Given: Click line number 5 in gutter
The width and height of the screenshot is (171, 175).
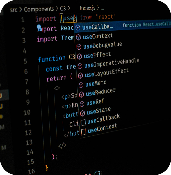Looking at the screenshot, I should [25, 61].
